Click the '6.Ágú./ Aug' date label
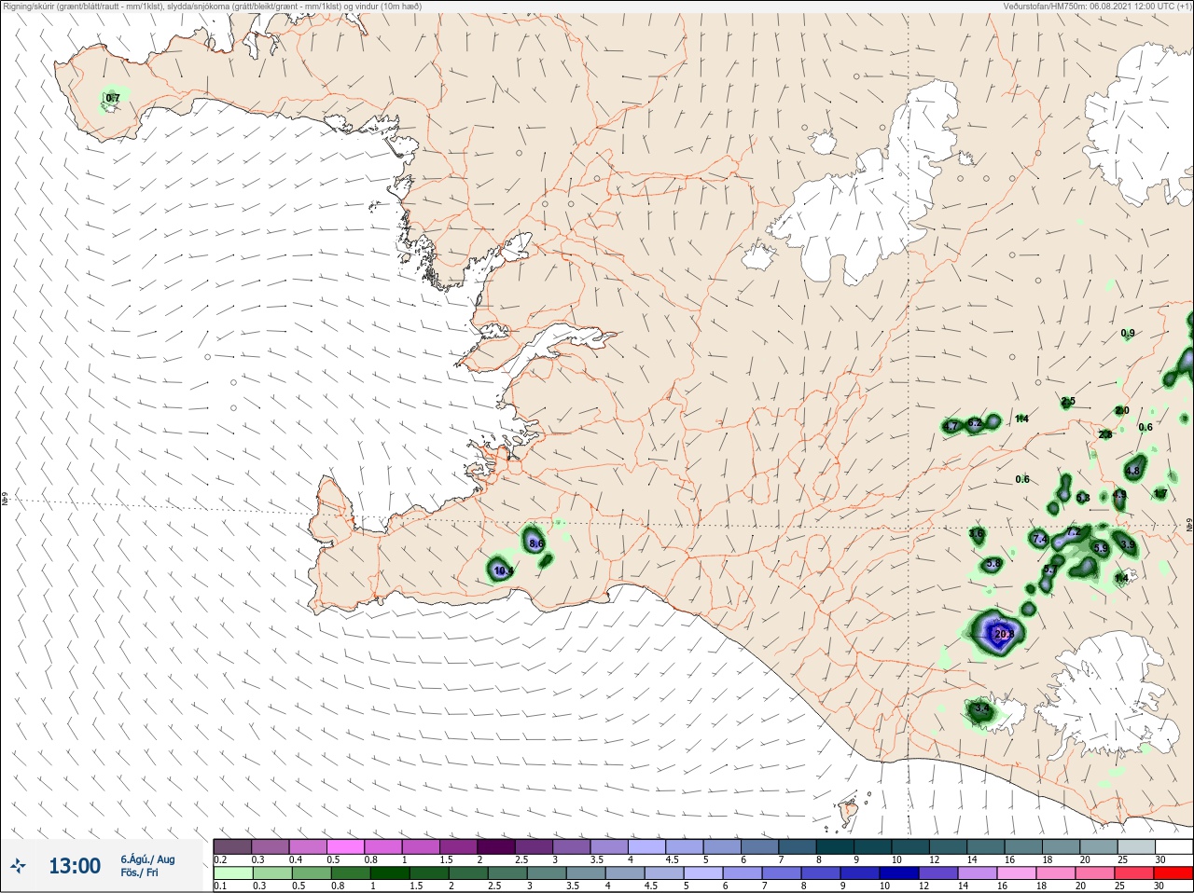Viewport: 1194px width, 893px height. [x=147, y=859]
